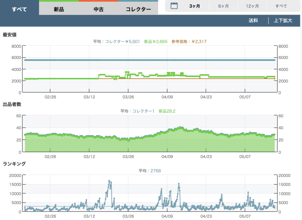Click 新品¥2,665 in the 最安値 legend
This screenshot has height=220, width=302.
155,42
